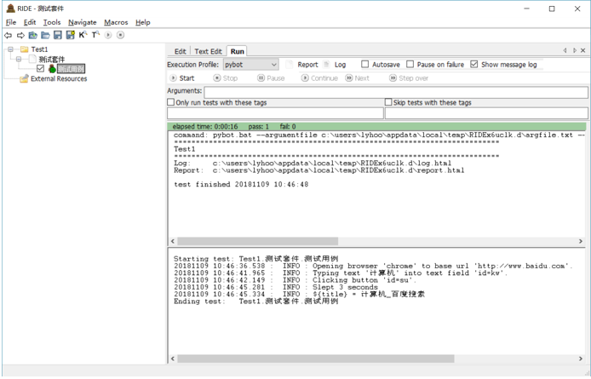Click the Pause button
Image resolution: width=591 pixels, height=379 pixels.
coord(271,78)
